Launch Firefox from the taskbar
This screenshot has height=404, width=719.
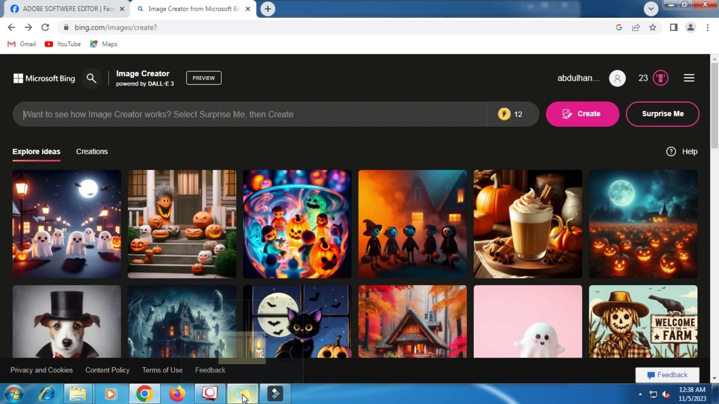click(x=176, y=394)
